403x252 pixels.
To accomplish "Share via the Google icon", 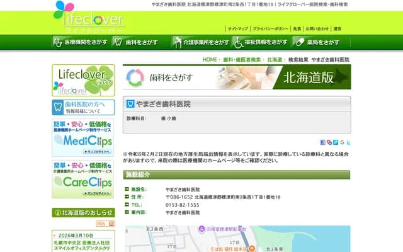I will point(342,142).
